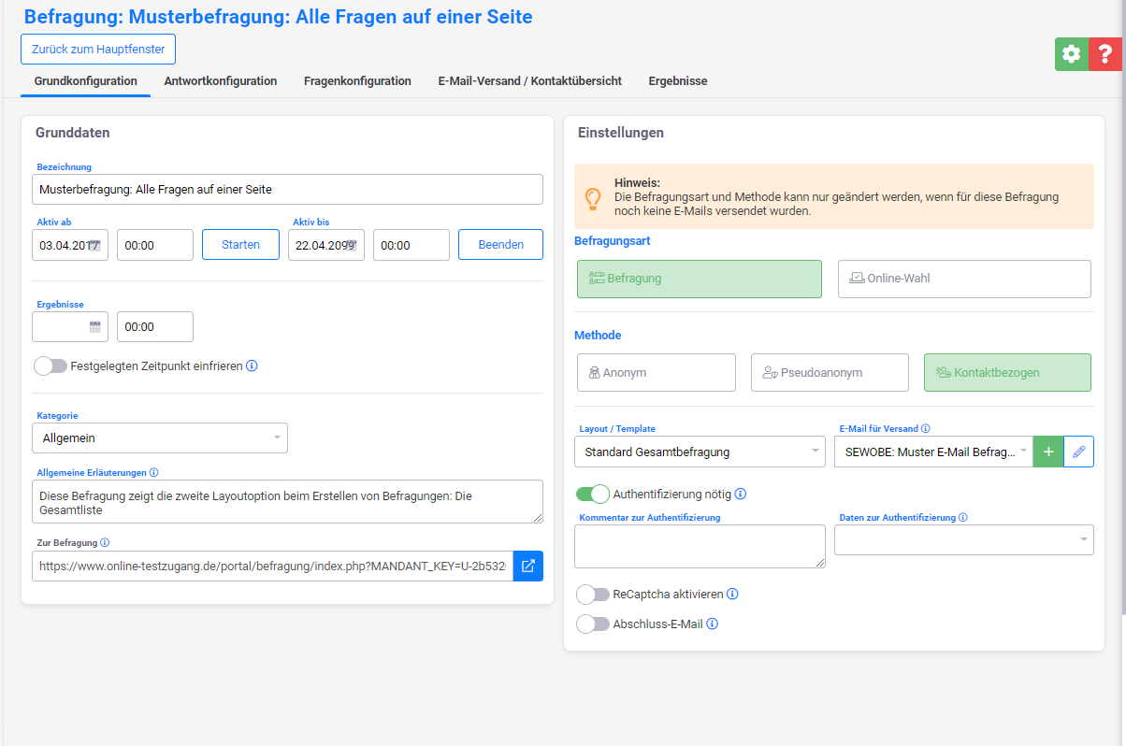Open E-Mail-Versand / Kontaktübersicht tab

click(x=530, y=81)
